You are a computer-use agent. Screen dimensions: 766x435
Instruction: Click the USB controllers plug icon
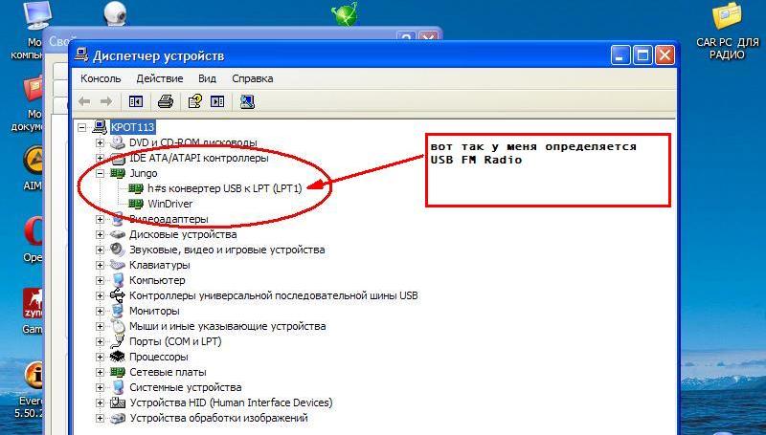click(x=118, y=295)
